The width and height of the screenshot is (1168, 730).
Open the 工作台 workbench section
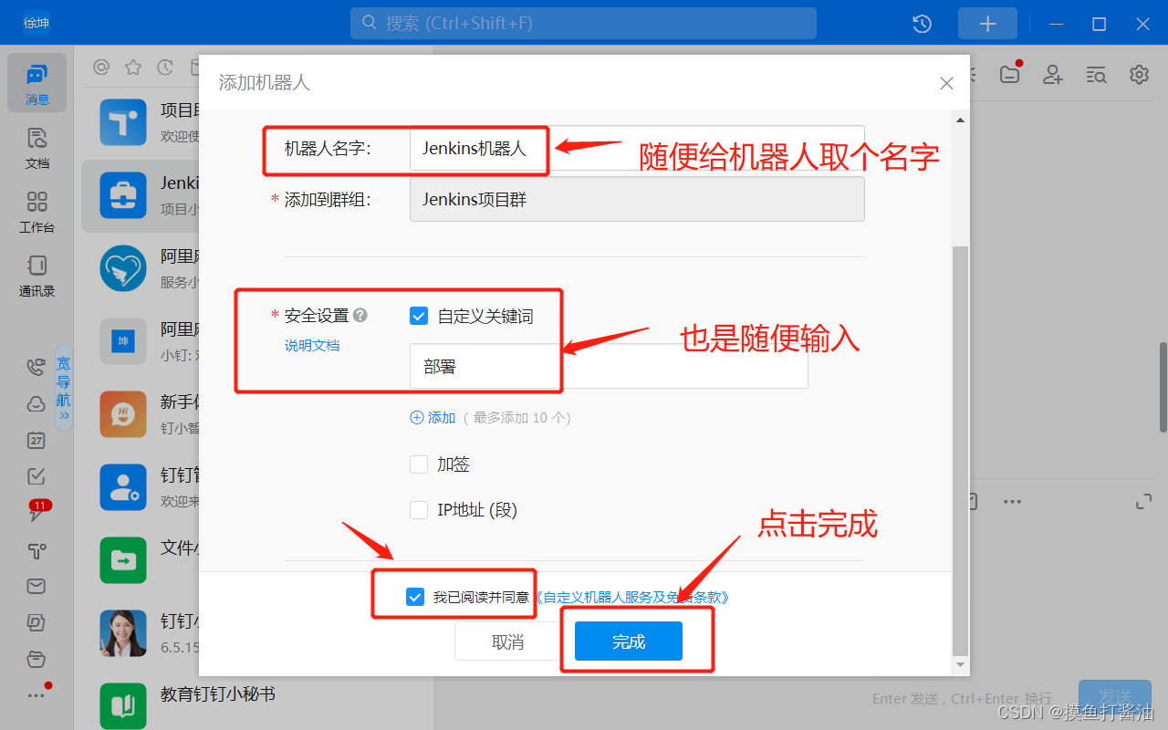36,212
